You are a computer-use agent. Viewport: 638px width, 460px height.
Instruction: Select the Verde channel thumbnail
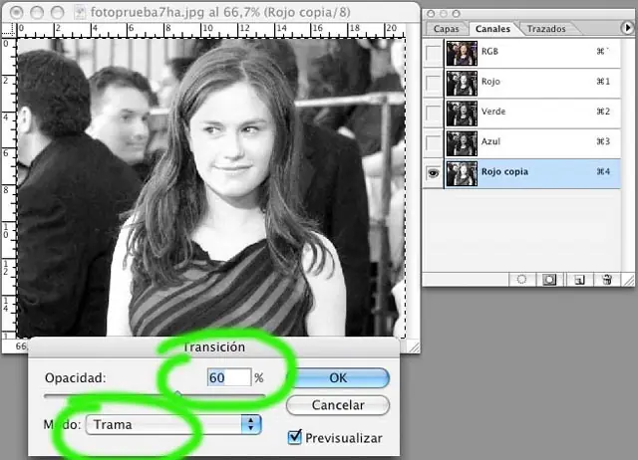pyautogui.click(x=462, y=113)
